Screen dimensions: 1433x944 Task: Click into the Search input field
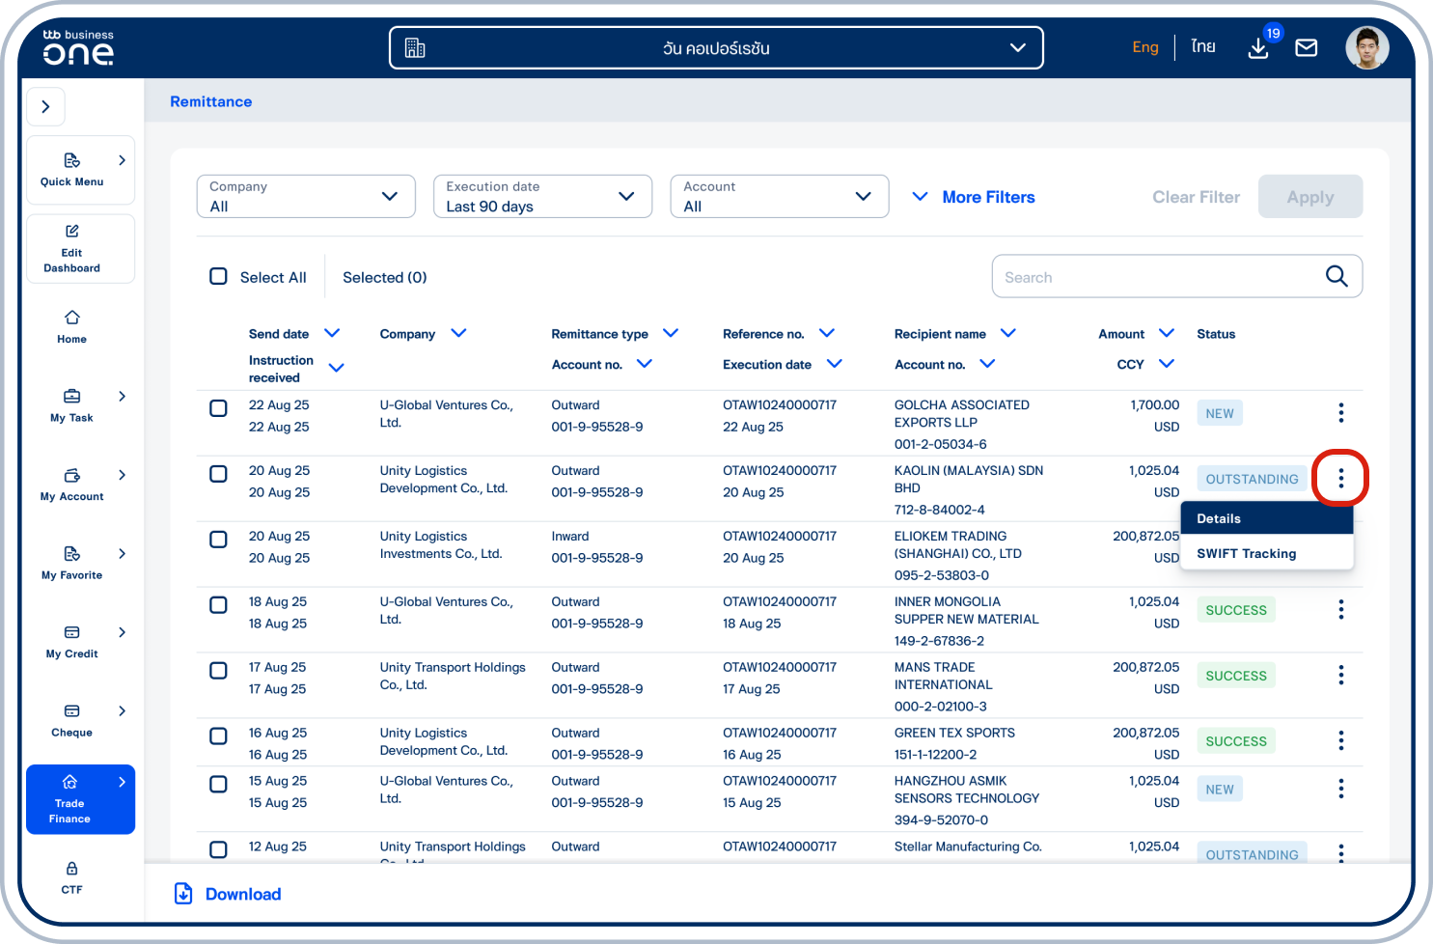[1158, 277]
